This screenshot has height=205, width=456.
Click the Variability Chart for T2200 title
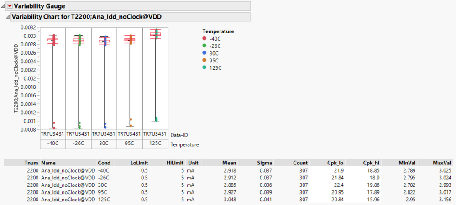[x=86, y=17]
